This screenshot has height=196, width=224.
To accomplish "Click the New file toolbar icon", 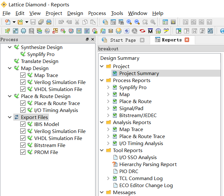I will [8, 22].
